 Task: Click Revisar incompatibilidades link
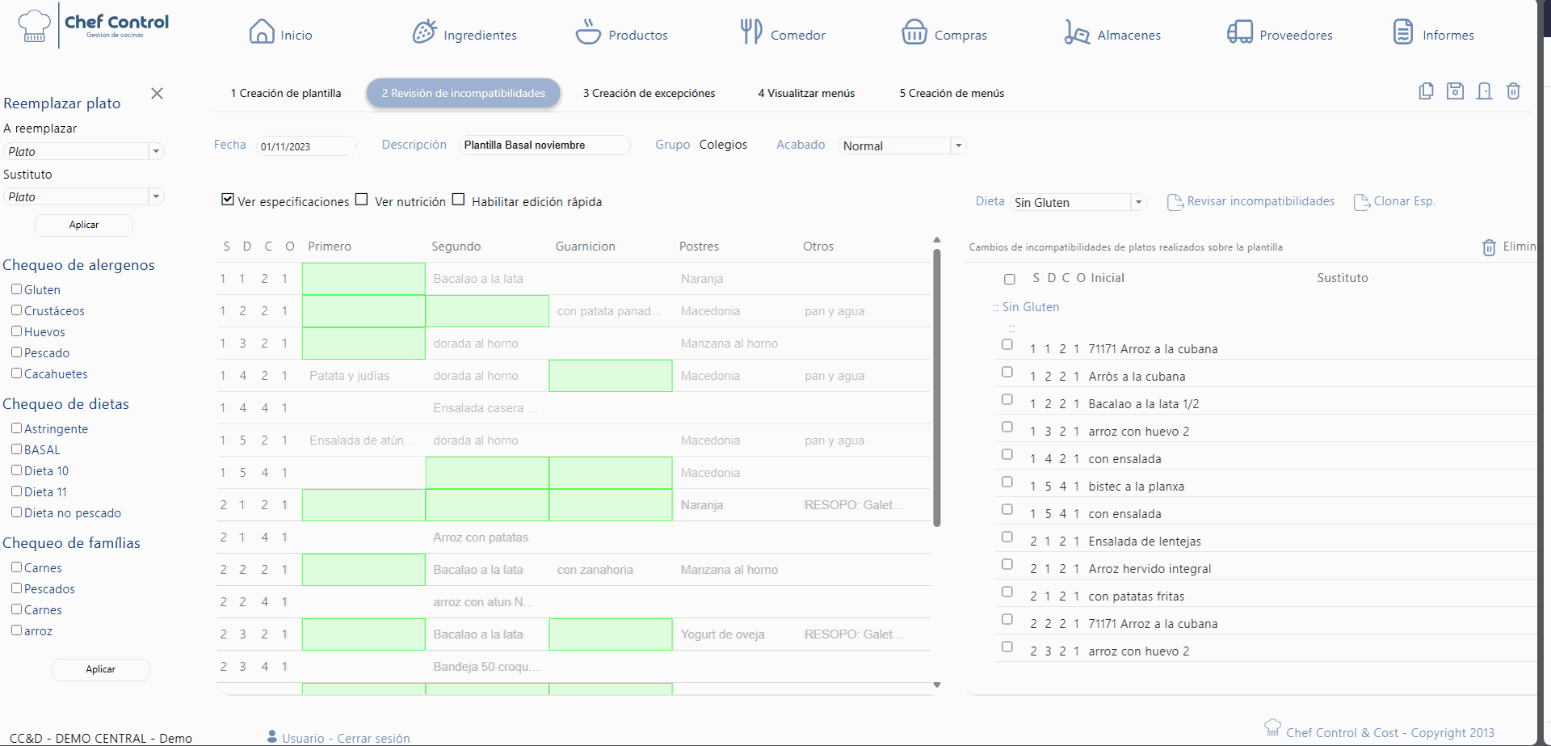(1260, 201)
